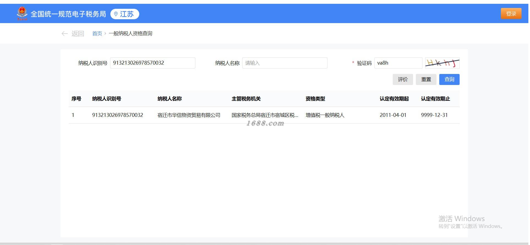Click the 认定有效期止 column header
Viewport: 530px width, 245px height.
coord(435,99)
